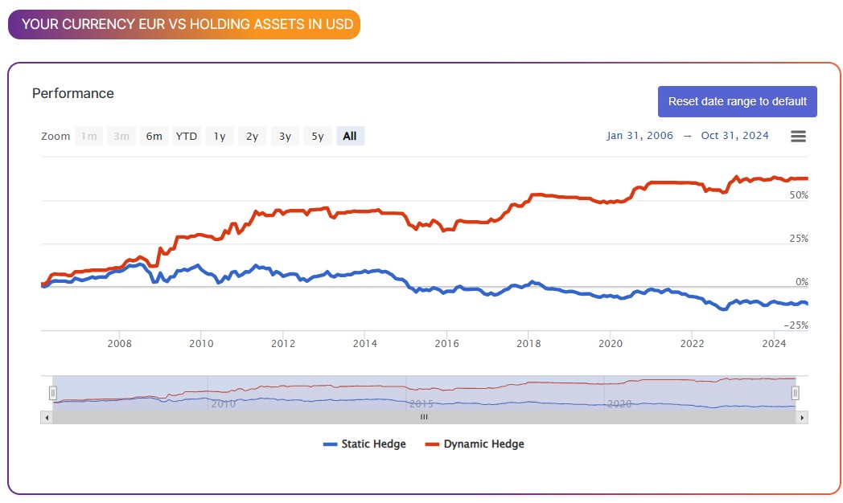Edit start date Jan 31, 2006
843x503 pixels.
pyautogui.click(x=639, y=136)
